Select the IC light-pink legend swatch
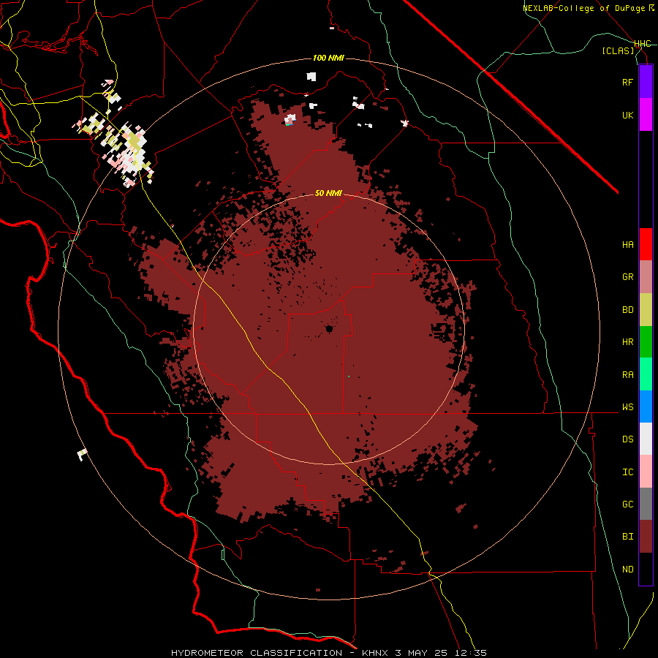The width and height of the screenshot is (658, 658). click(646, 472)
